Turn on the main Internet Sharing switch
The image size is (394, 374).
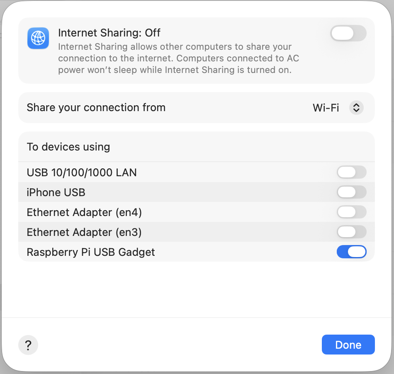(348, 33)
